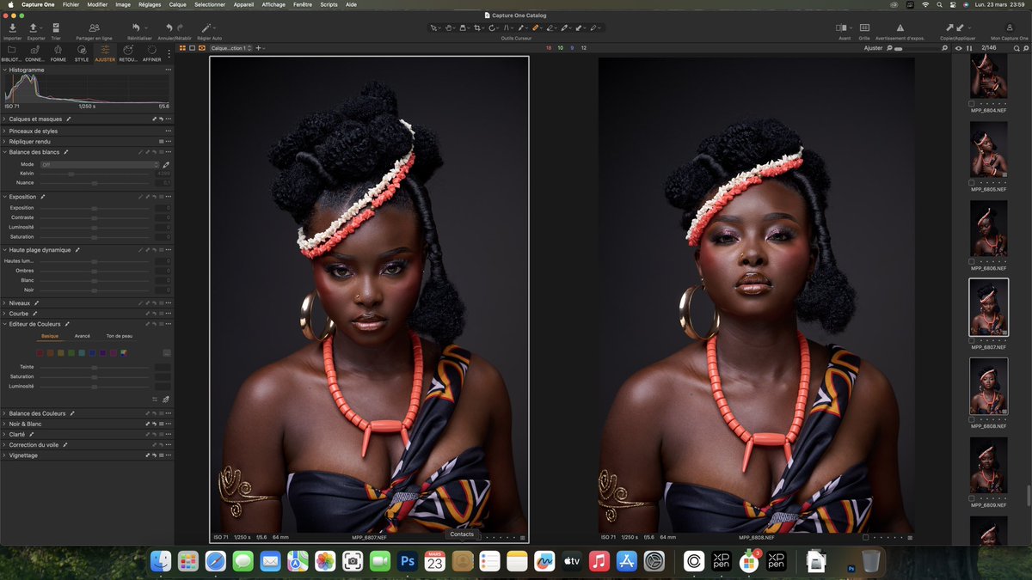The width and height of the screenshot is (1032, 580).
Task: Click the Contacts icon in the Dock
Action: (x=463, y=561)
